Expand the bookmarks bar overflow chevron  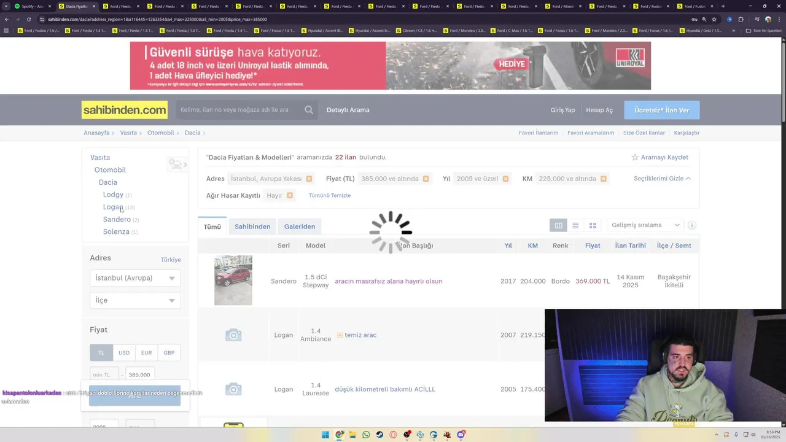click(733, 30)
